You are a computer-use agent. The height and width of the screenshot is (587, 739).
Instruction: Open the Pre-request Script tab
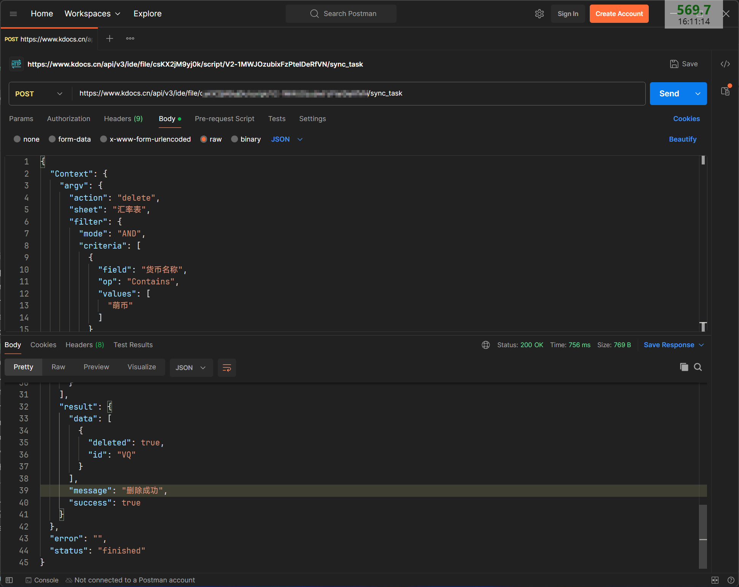225,119
